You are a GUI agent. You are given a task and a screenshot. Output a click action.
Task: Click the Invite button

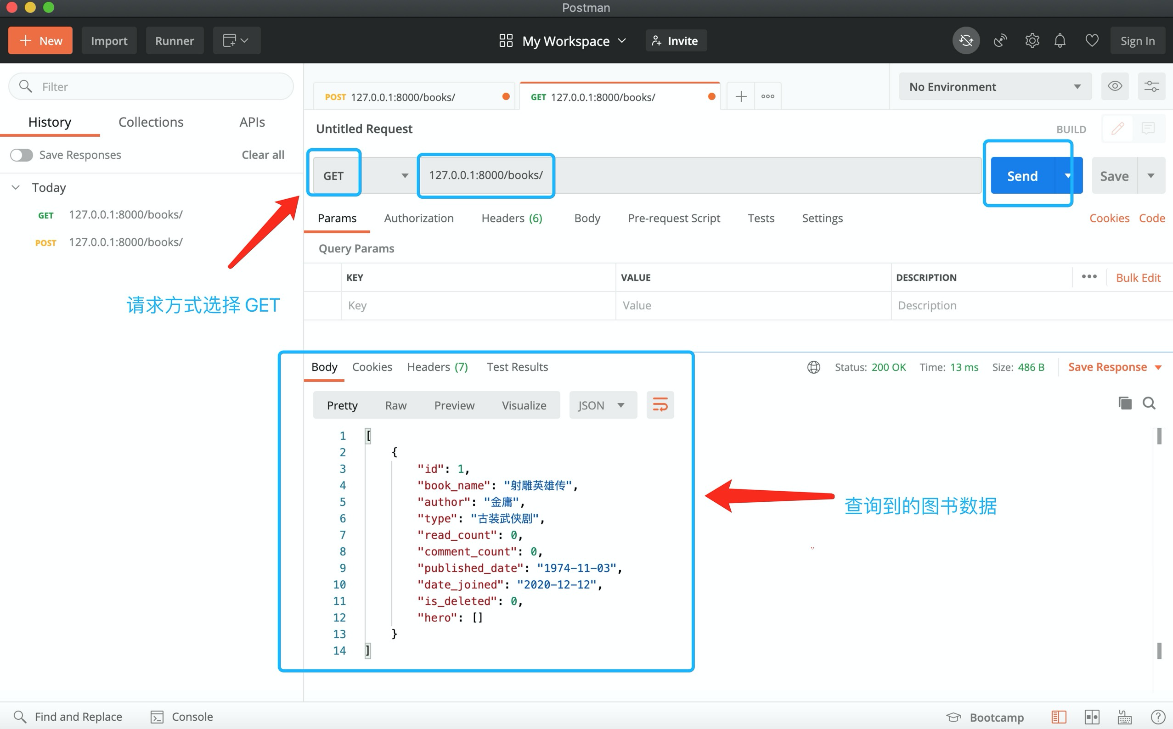click(676, 40)
